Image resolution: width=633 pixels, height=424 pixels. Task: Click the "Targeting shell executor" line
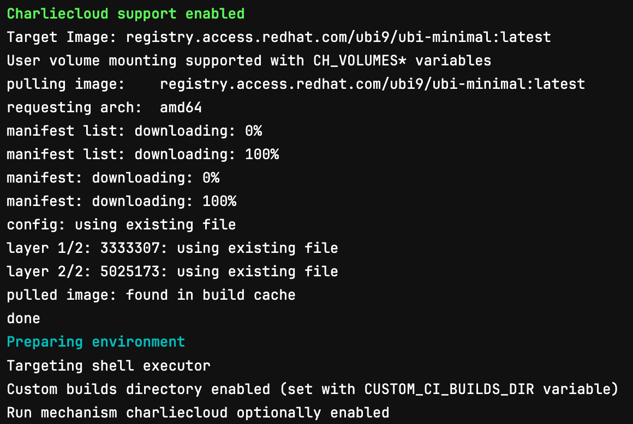109,365
